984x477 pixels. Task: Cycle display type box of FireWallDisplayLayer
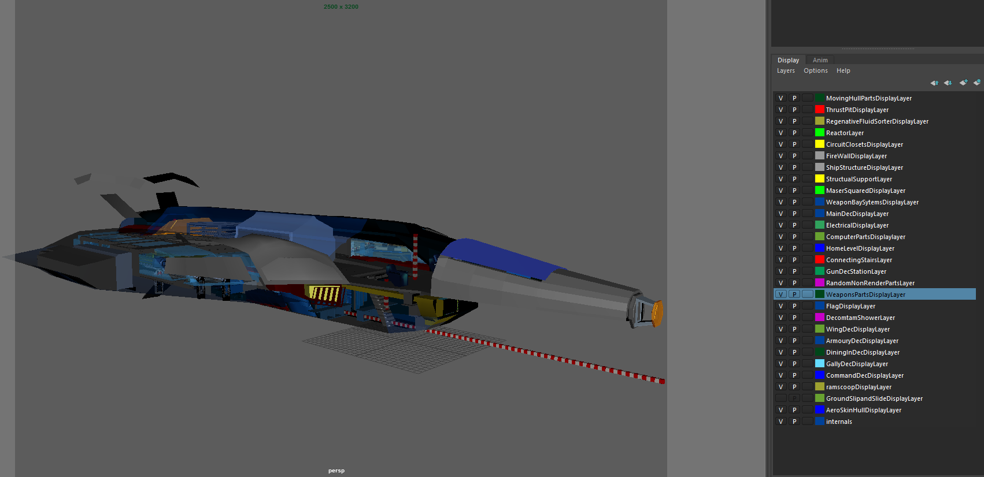[x=807, y=156]
